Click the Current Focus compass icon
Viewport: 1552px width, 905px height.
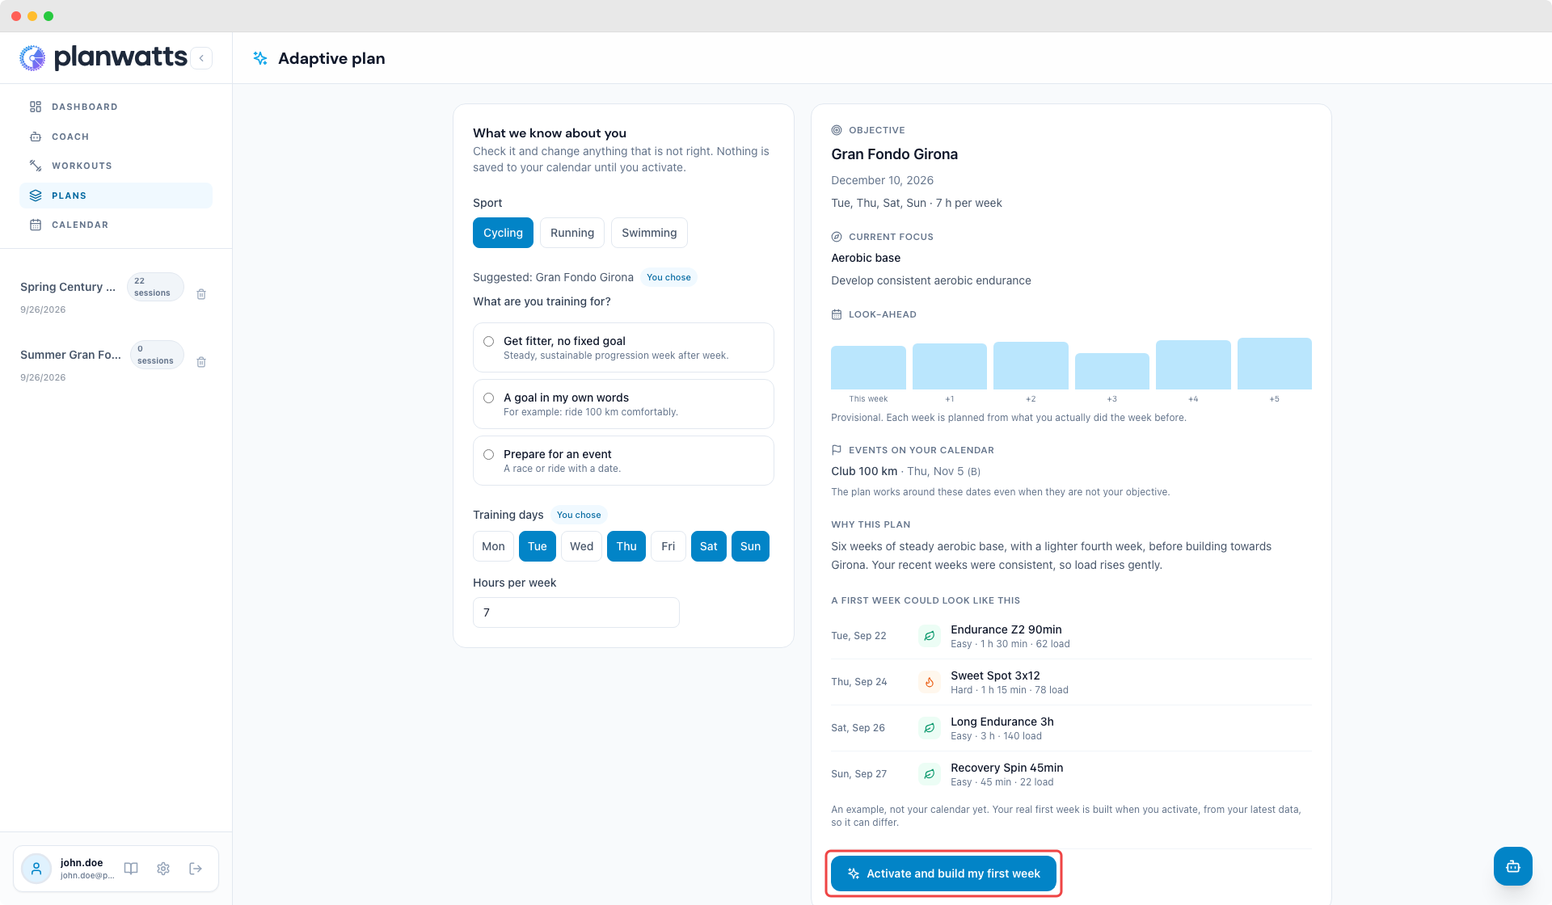(x=837, y=237)
